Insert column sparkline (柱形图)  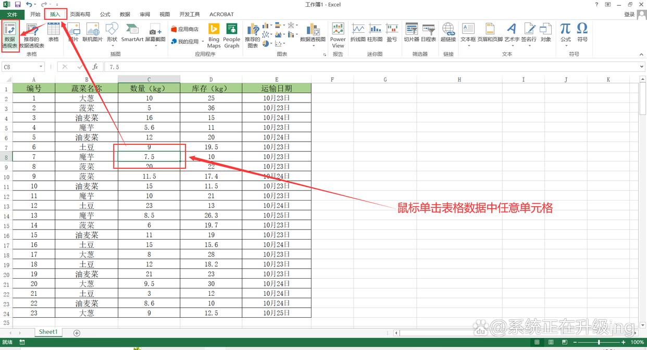[x=375, y=33]
